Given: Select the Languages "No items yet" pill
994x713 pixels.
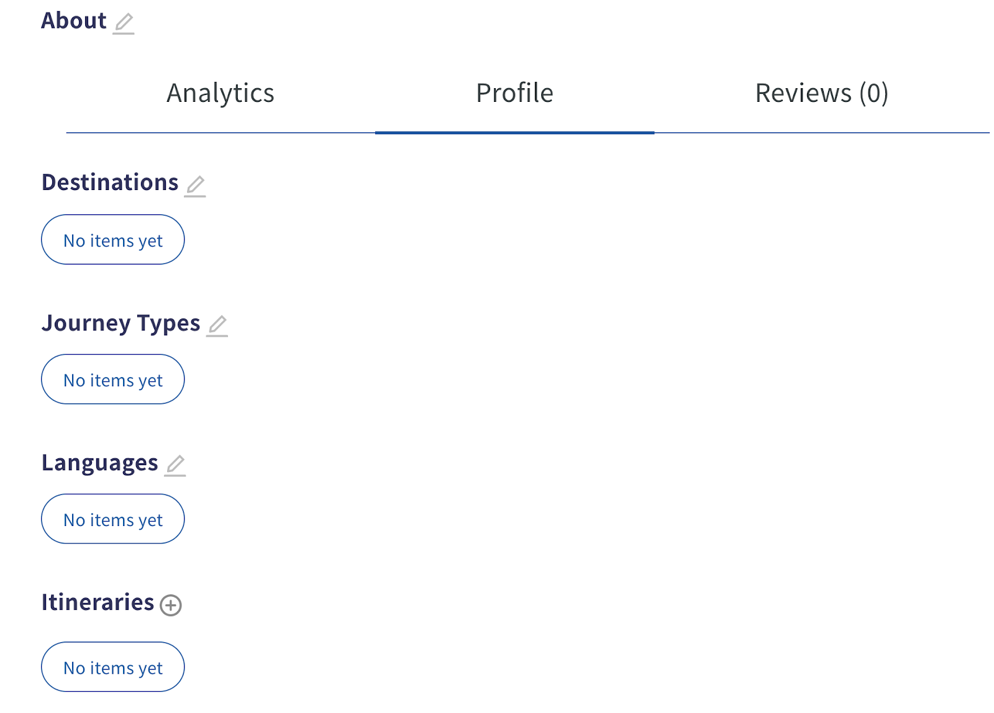Looking at the screenshot, I should (x=113, y=520).
